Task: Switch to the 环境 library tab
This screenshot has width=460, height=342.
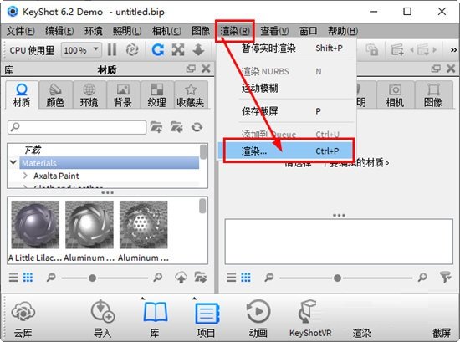Action: (89, 95)
